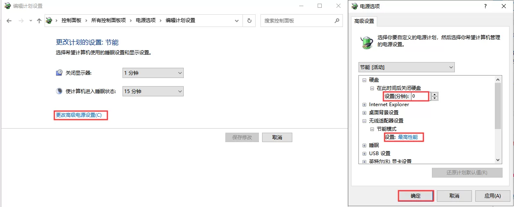The height and width of the screenshot is (207, 514).
Task: Select the 硬盘 tree label
Action: [x=374, y=80]
